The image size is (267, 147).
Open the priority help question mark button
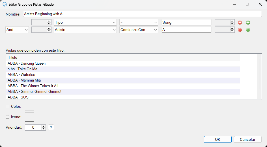point(51,128)
